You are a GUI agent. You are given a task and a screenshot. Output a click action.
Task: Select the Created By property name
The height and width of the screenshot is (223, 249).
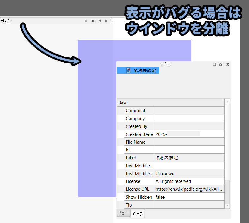click(136, 126)
